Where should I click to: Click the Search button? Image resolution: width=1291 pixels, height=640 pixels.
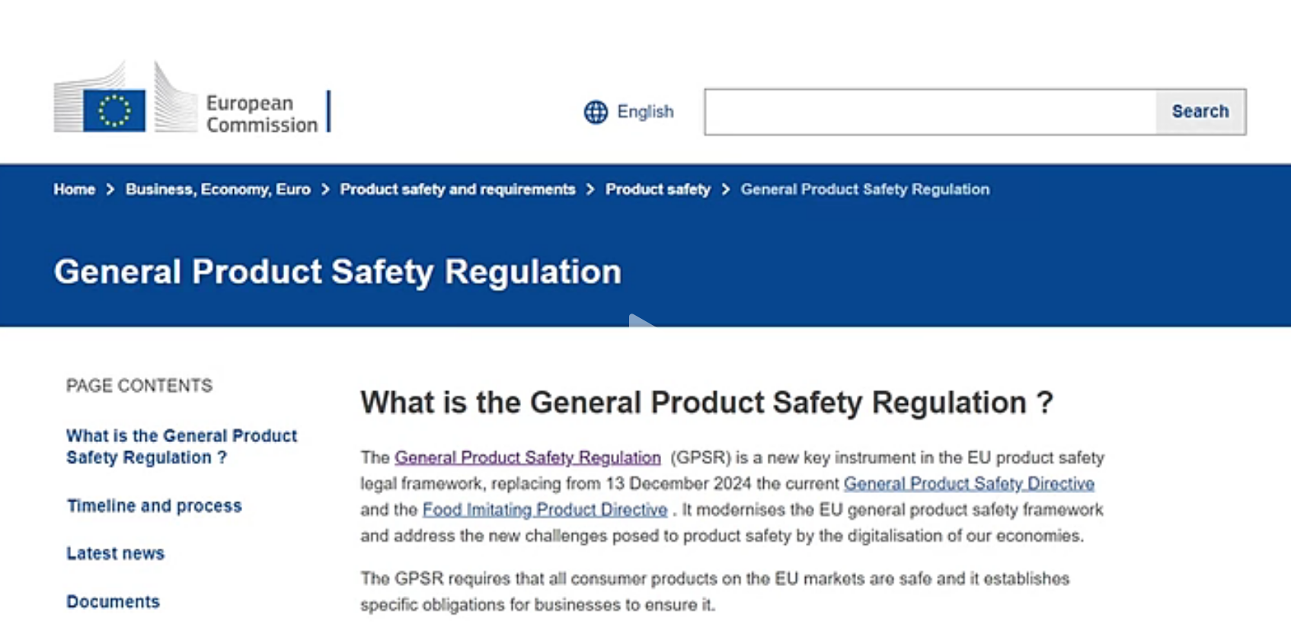point(1200,112)
